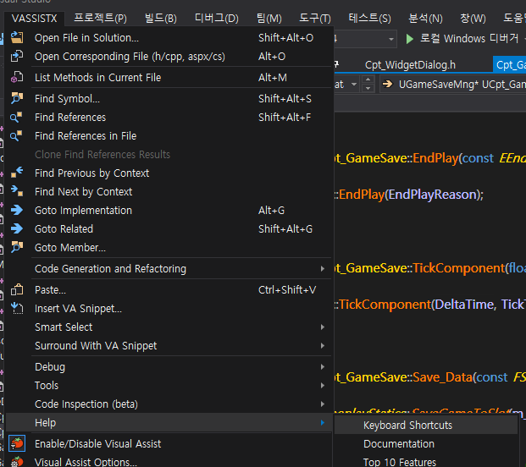The width and height of the screenshot is (526, 467).
Task: Select Top 10 Features in Help submenu
Action: pos(426,462)
